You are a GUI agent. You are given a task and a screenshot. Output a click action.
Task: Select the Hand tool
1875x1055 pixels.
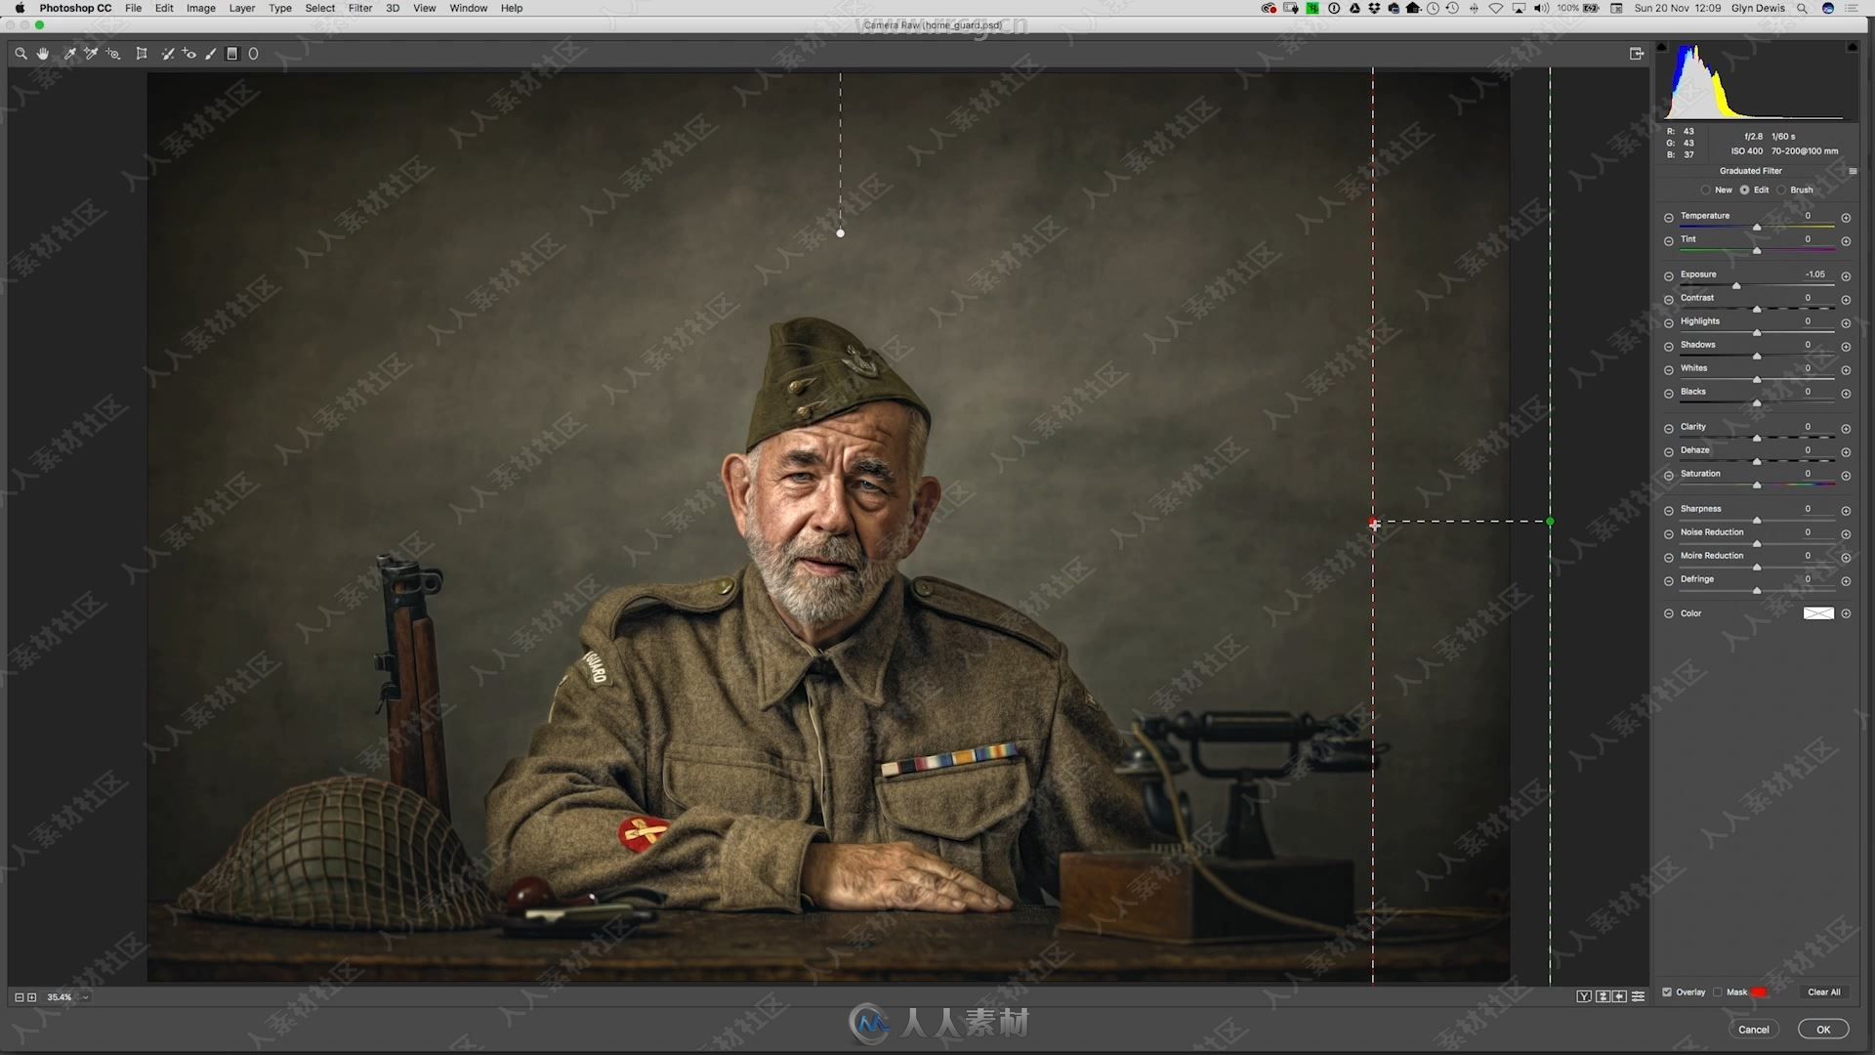[x=43, y=54]
